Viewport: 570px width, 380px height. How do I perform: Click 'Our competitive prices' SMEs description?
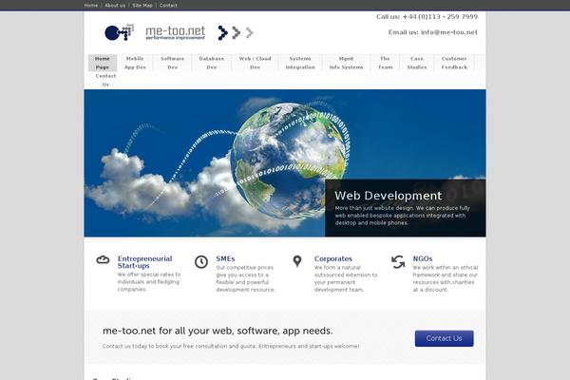pyautogui.click(x=245, y=278)
